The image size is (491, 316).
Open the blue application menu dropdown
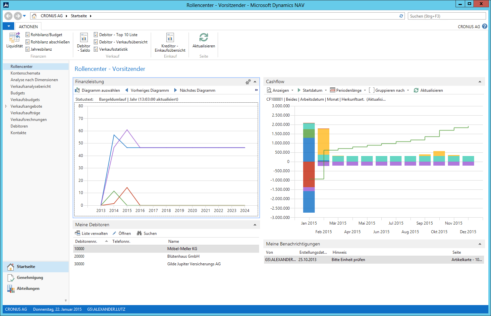[9, 26]
